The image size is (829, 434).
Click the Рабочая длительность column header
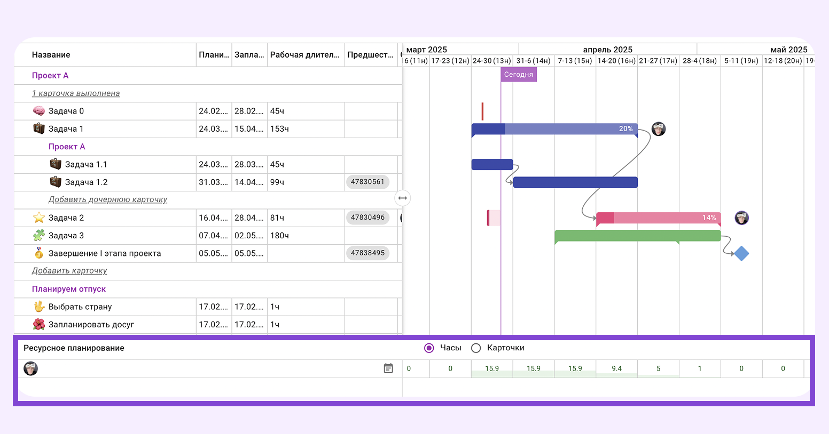[304, 55]
